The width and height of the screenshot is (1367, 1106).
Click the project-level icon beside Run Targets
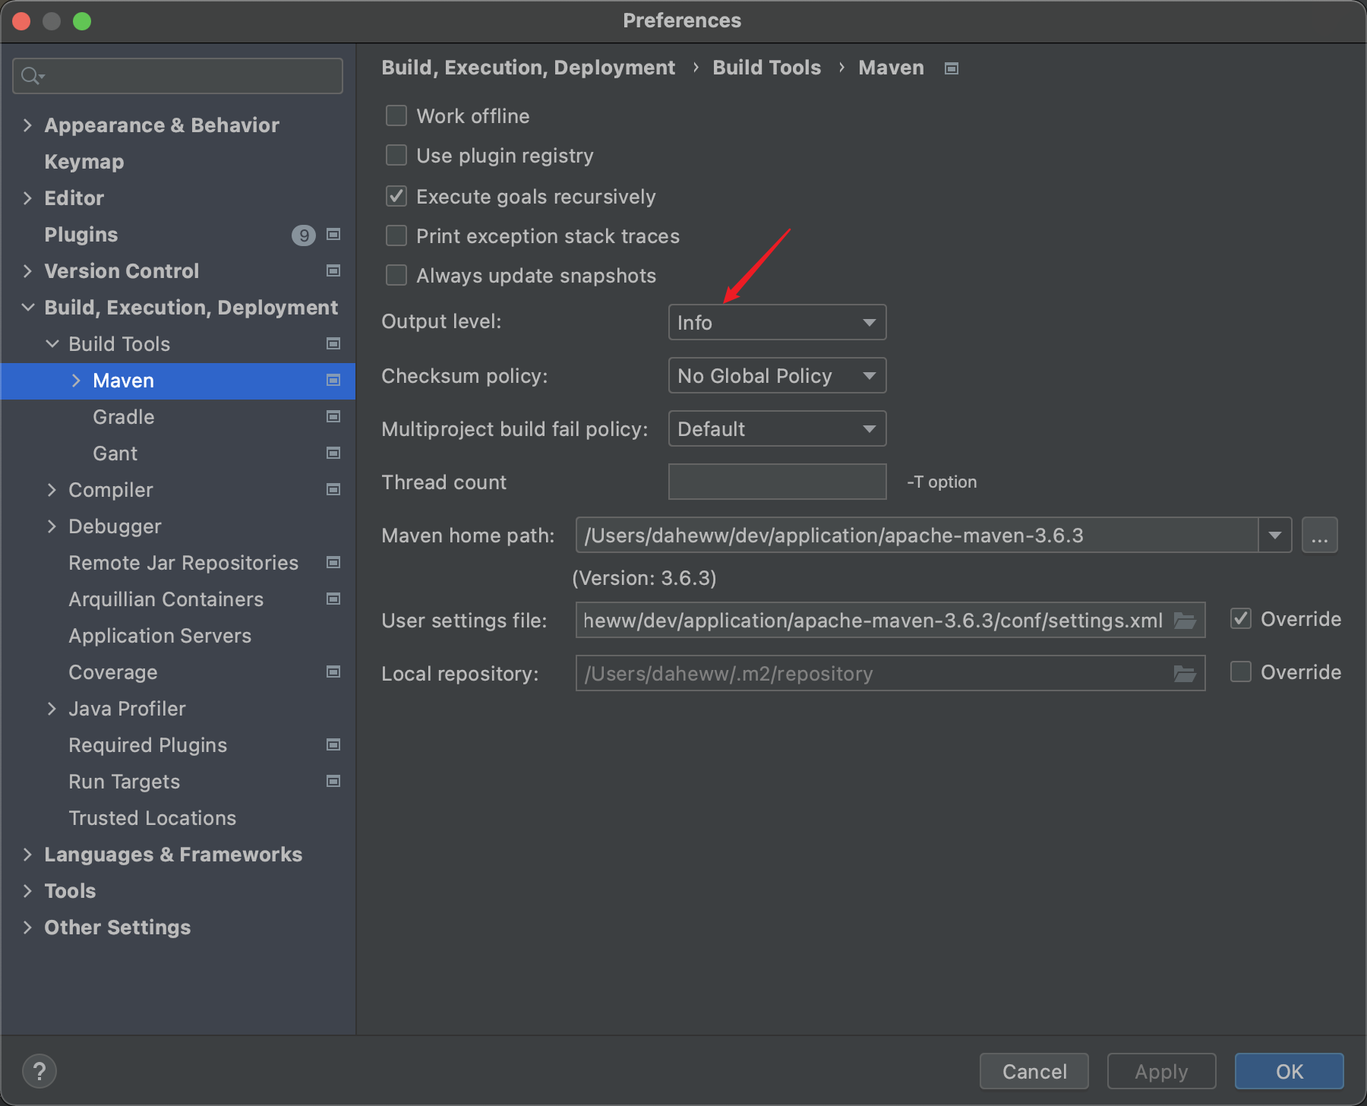333,782
